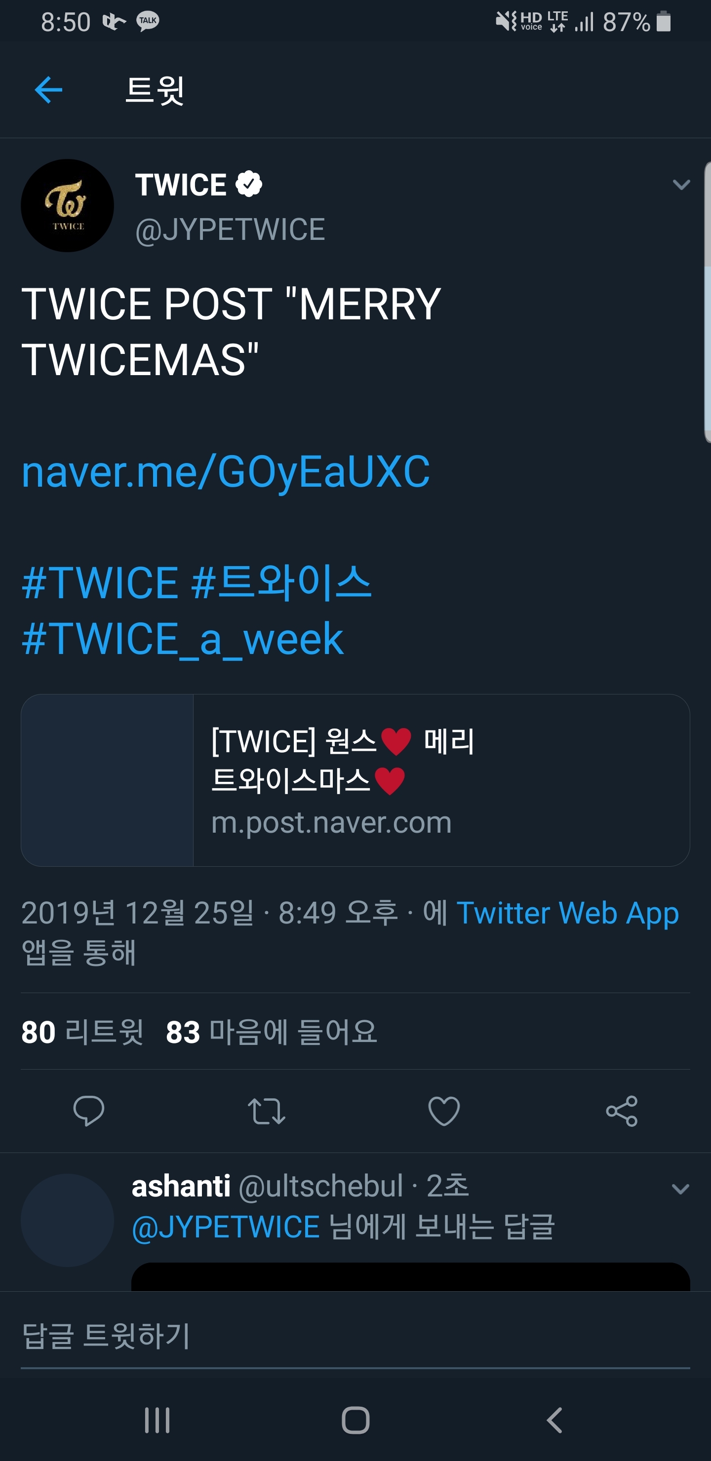Viewport: 711px width, 1461px height.
Task: Tap the Android home button
Action: (x=356, y=1420)
